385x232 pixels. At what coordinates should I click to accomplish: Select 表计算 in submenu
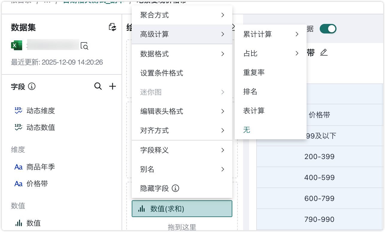pos(271,111)
